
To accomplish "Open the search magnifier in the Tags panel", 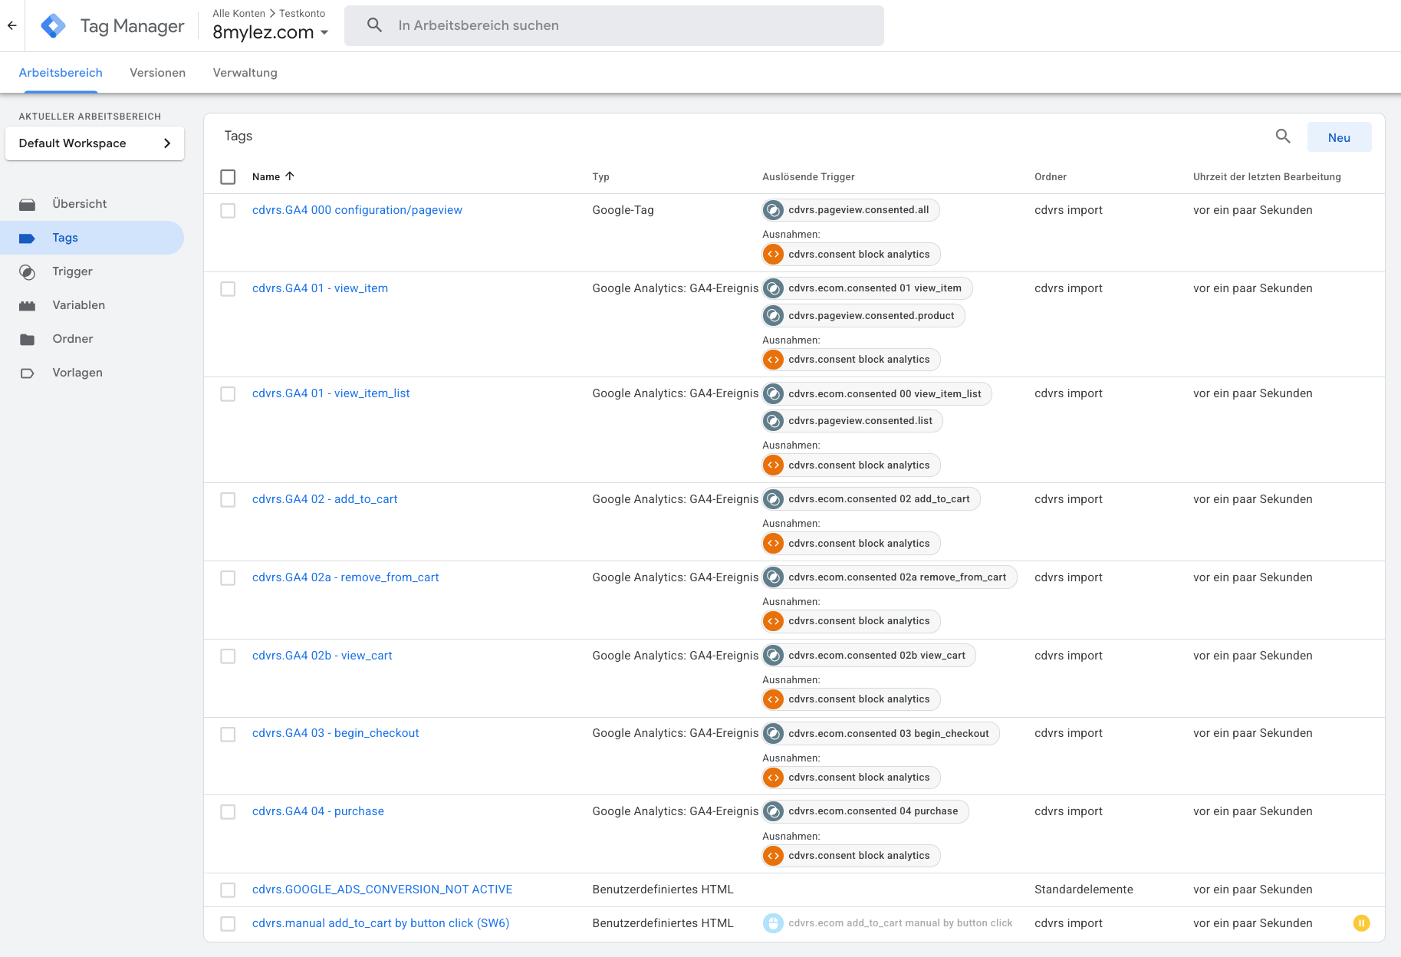I will [x=1283, y=136].
